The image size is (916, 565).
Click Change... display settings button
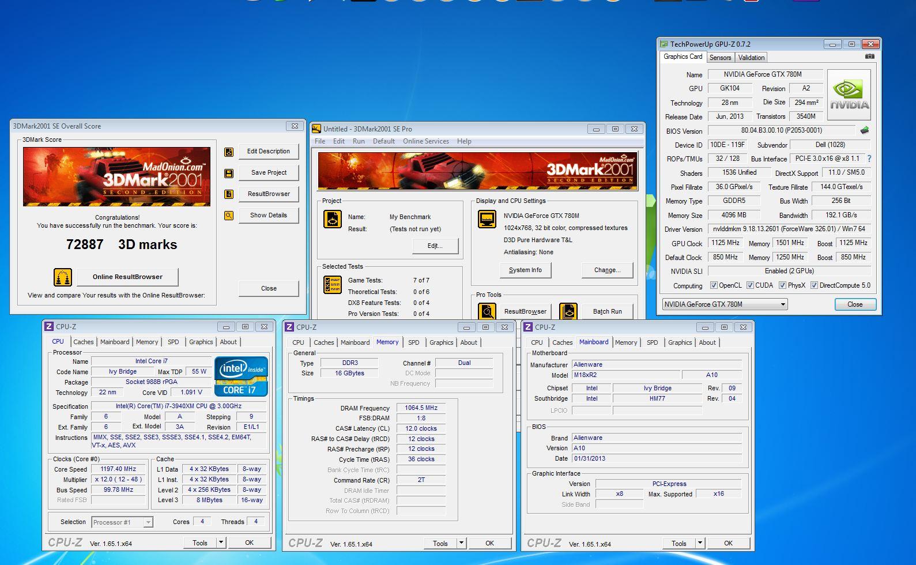[x=607, y=270]
